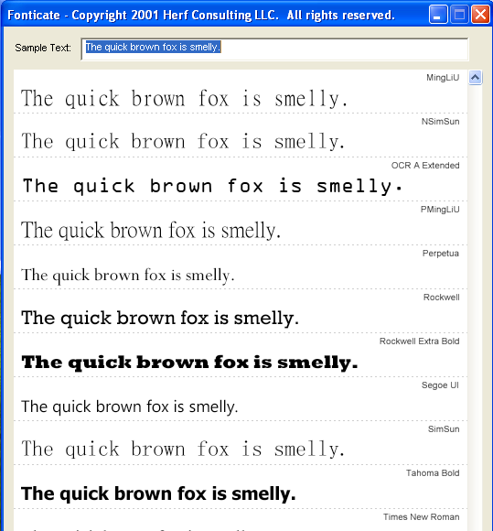Select the NSimSun font sample row
The height and width of the screenshot is (531, 493).
(x=241, y=135)
